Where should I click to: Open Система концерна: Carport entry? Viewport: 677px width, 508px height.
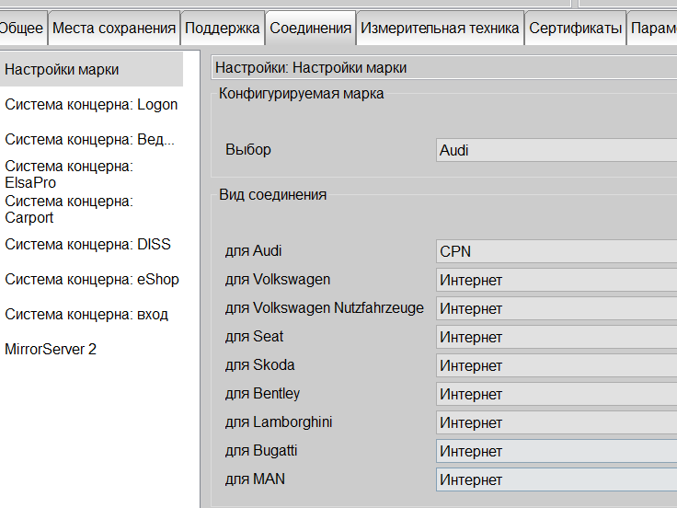click(69, 210)
